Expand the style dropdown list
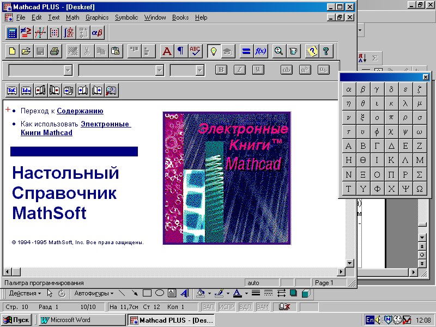The width and height of the screenshot is (436, 327). point(68,70)
